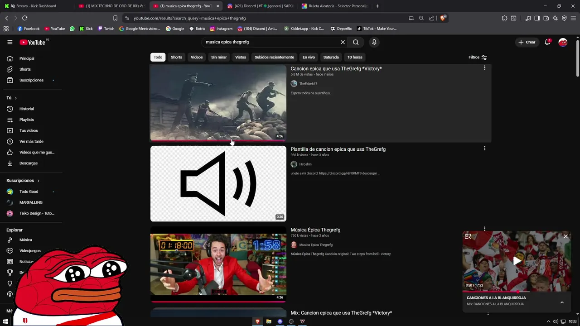Open Twitch bookmark
This screenshot has height=326, width=580.
click(106, 29)
